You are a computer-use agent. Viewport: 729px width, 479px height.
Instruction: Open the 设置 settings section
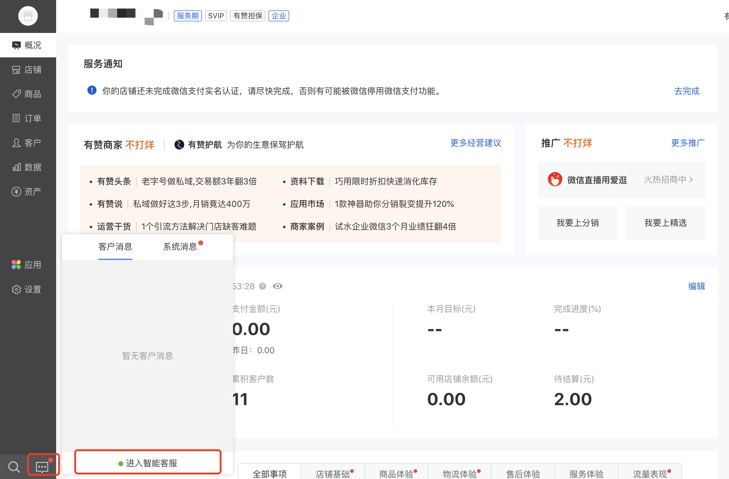tap(28, 289)
